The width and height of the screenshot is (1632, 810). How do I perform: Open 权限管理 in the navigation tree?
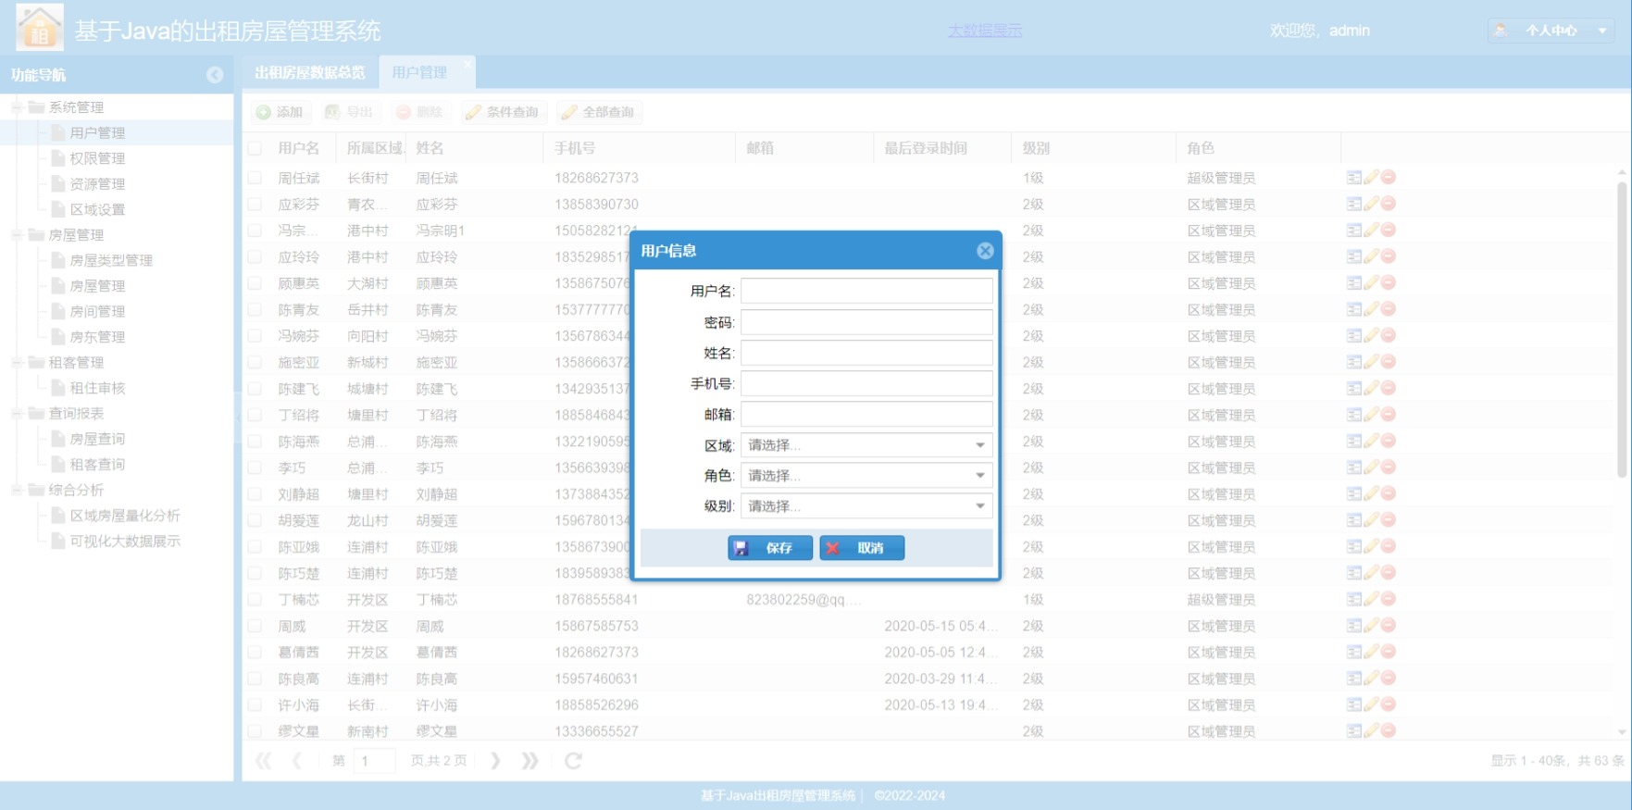97,158
